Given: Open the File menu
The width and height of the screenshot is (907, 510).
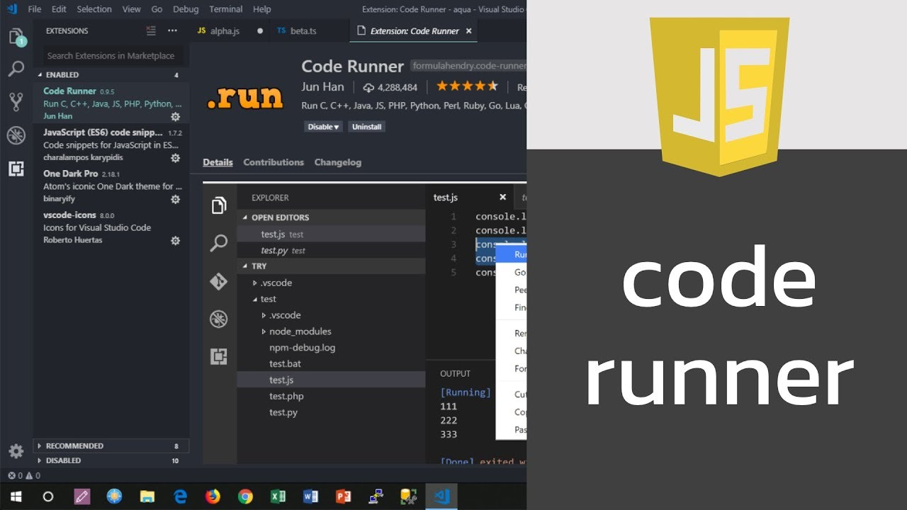Looking at the screenshot, I should point(35,9).
